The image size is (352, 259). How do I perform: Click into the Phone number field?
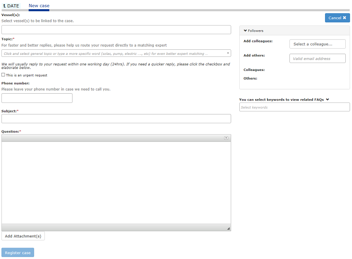37,98
